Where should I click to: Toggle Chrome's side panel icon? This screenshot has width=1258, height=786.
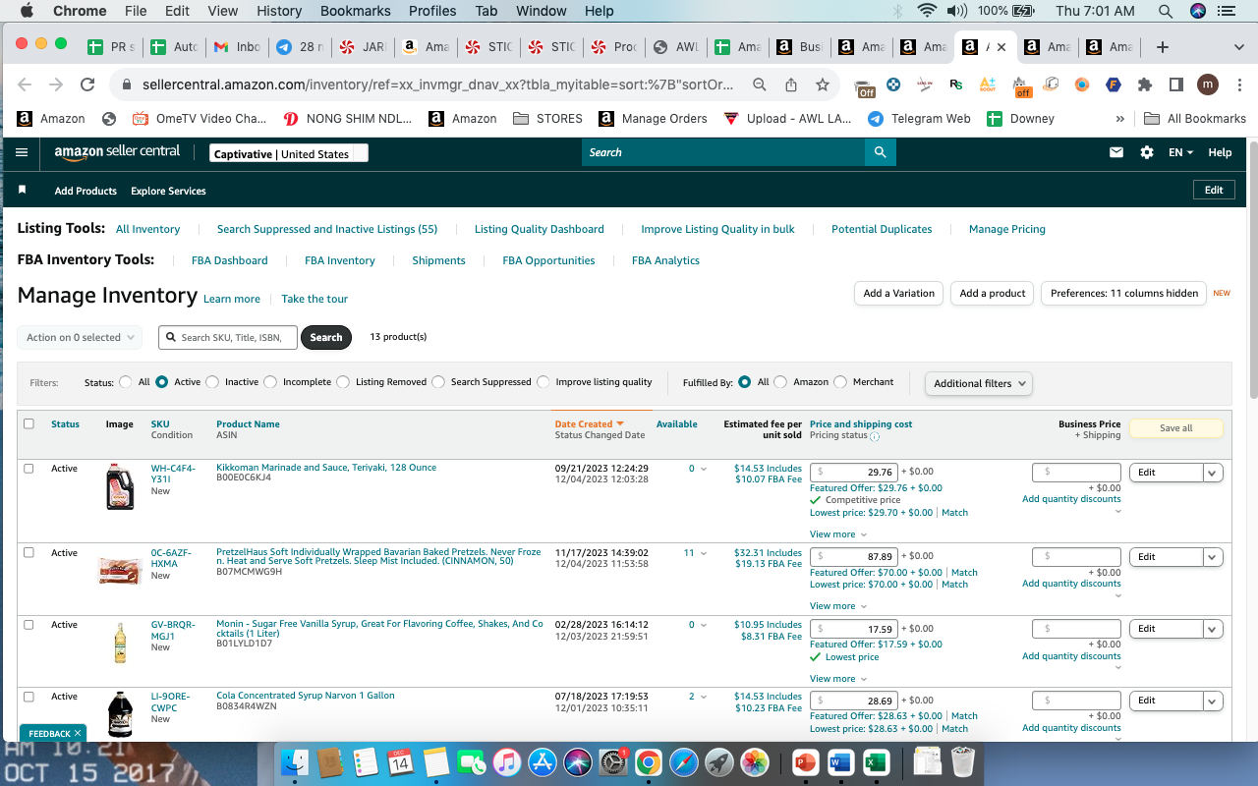click(x=1175, y=84)
